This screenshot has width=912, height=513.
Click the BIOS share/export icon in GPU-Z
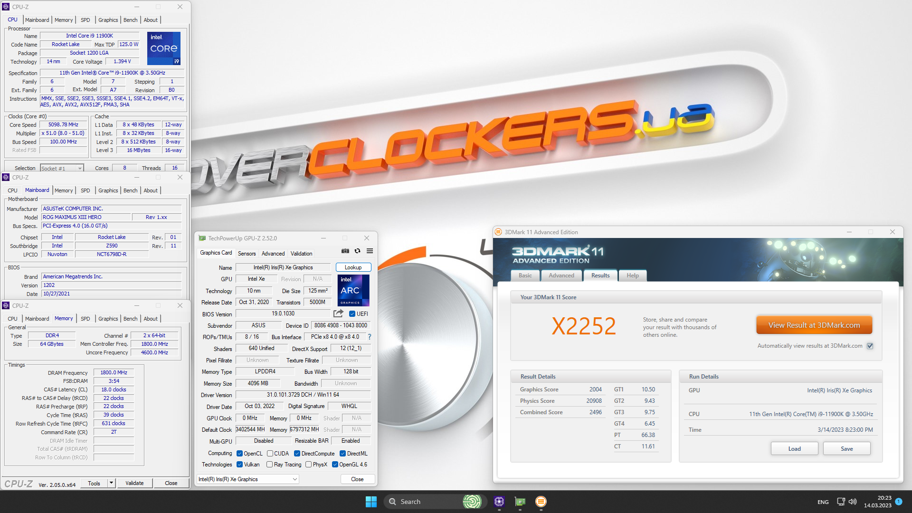[338, 313]
